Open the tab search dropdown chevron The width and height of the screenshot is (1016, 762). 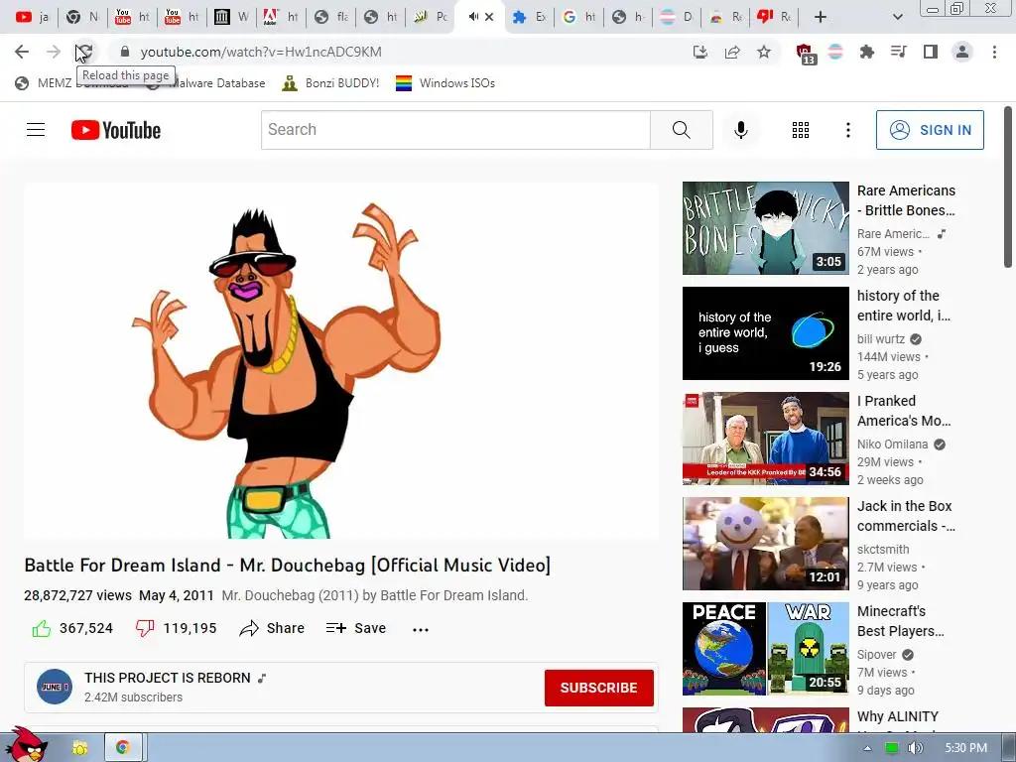point(897,17)
